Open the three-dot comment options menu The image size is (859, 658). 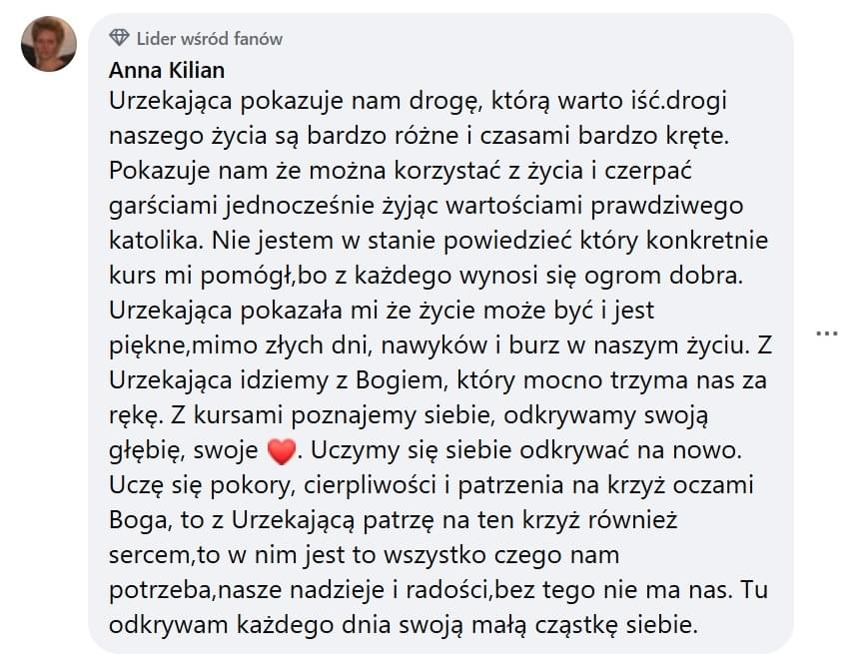pyautogui.click(x=826, y=332)
